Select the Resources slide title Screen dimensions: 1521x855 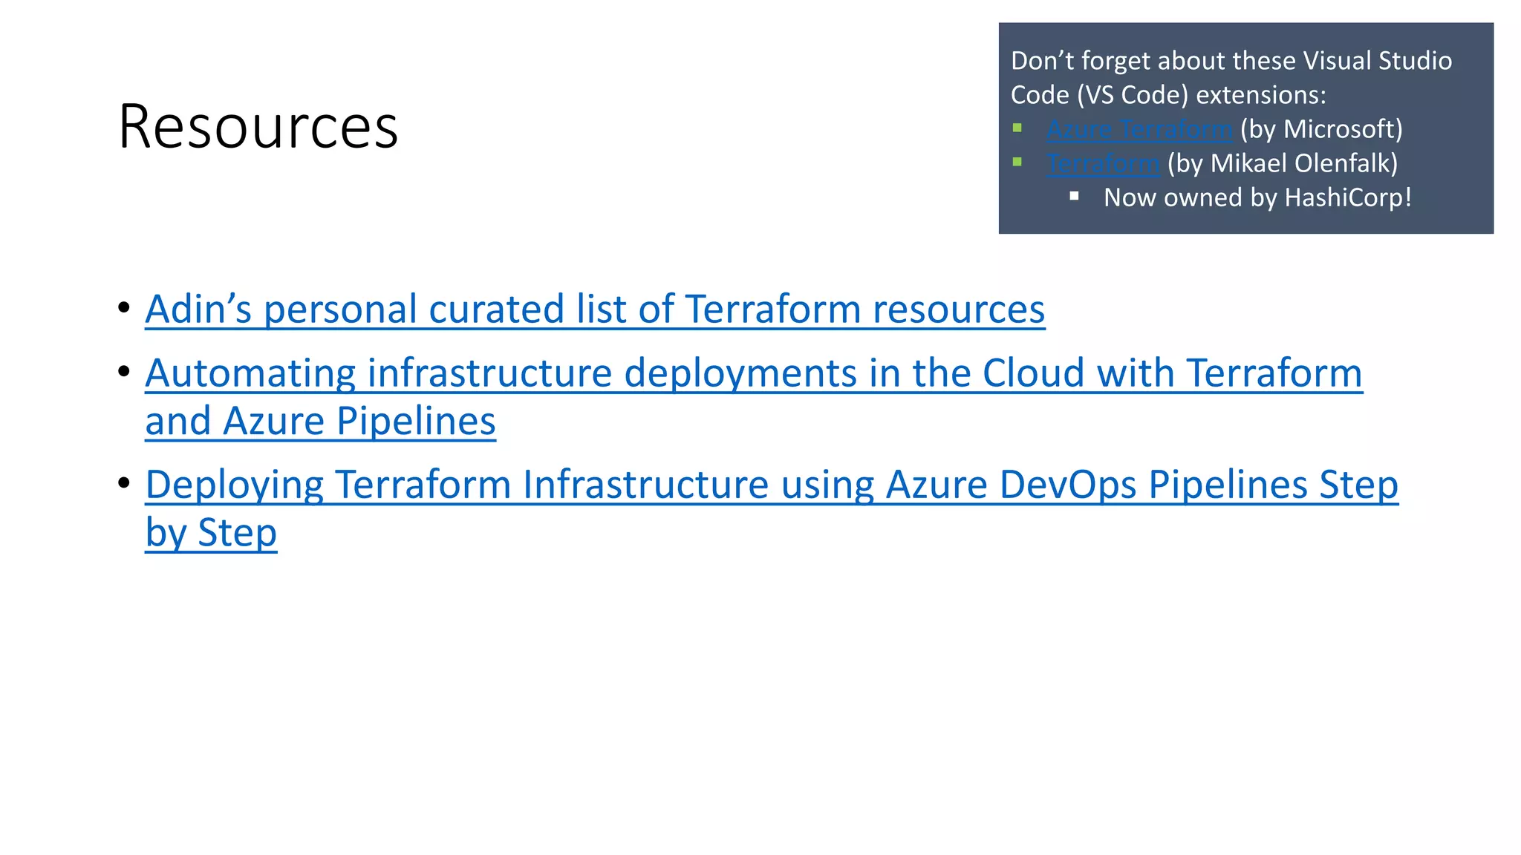[258, 126]
